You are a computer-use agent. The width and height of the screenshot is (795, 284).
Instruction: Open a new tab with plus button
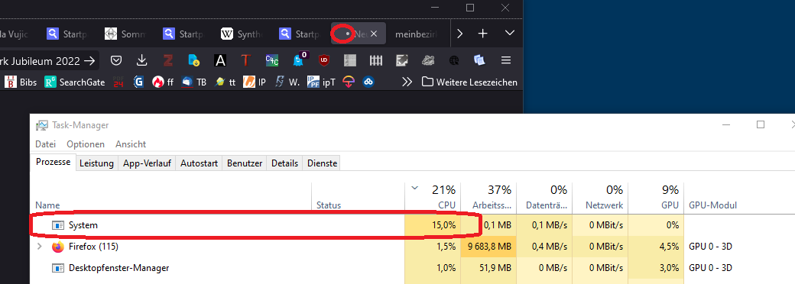pos(483,34)
